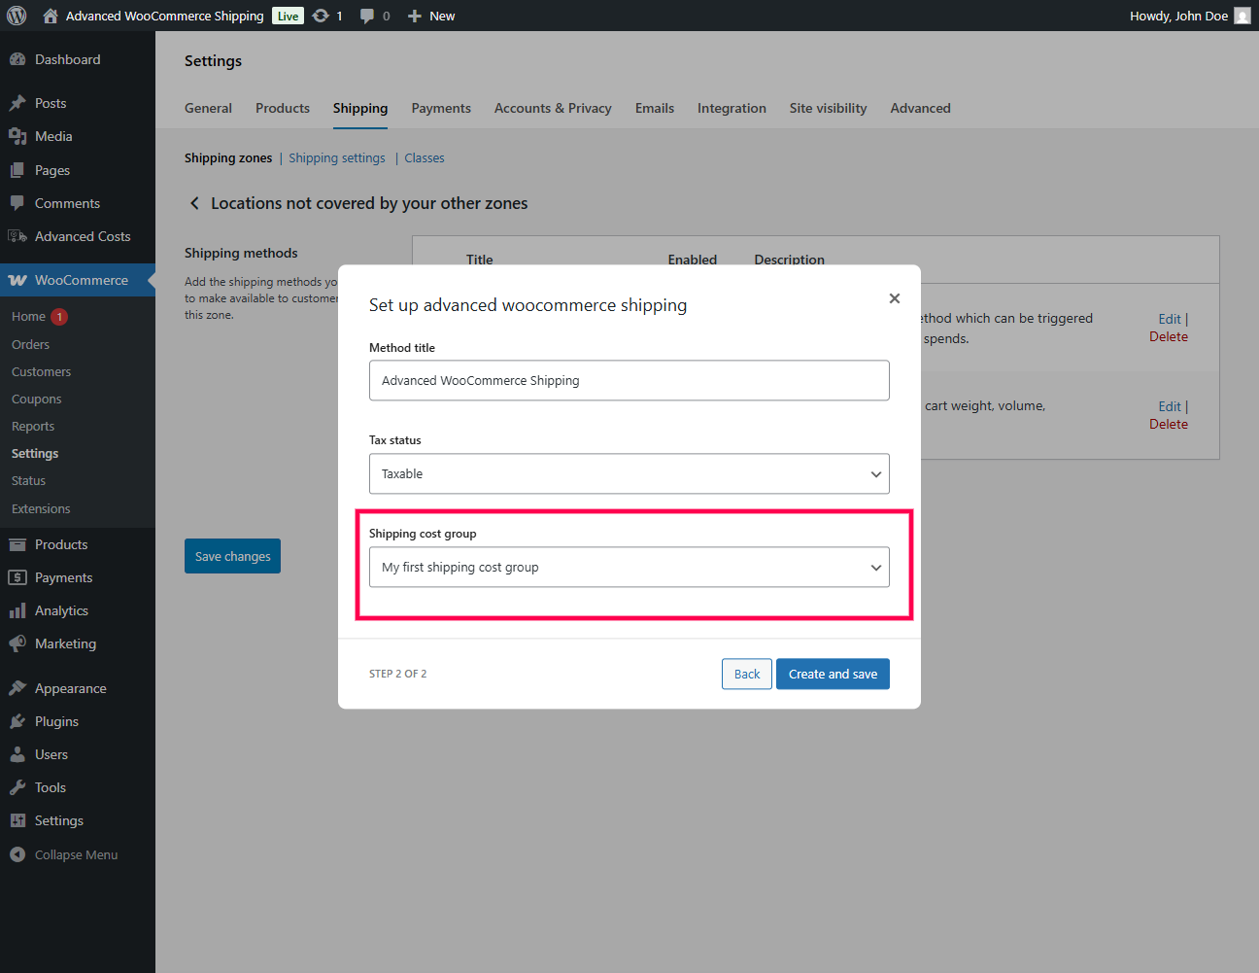The width and height of the screenshot is (1259, 973).
Task: Open the Emails settings tab
Action: click(655, 108)
